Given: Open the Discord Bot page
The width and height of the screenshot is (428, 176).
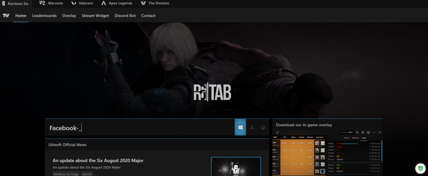Looking at the screenshot, I should (125, 16).
